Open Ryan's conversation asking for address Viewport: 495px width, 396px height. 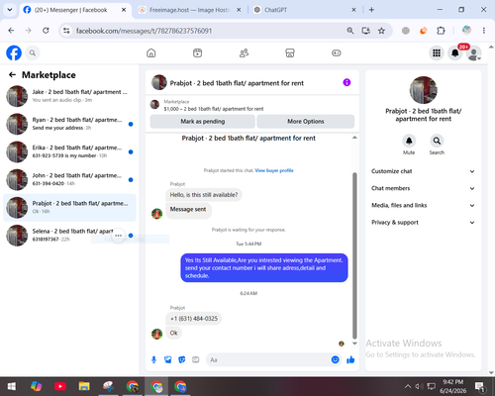click(69, 124)
